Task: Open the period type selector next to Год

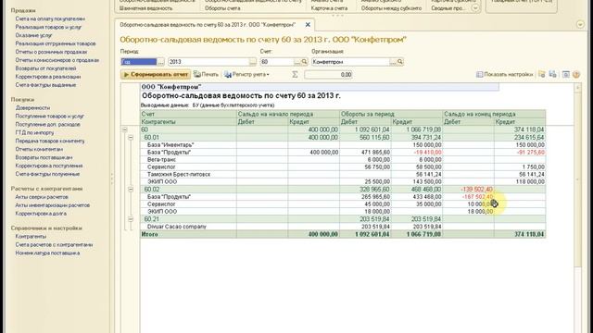Action: [x=160, y=62]
